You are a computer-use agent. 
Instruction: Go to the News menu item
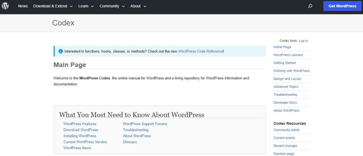click(23, 6)
